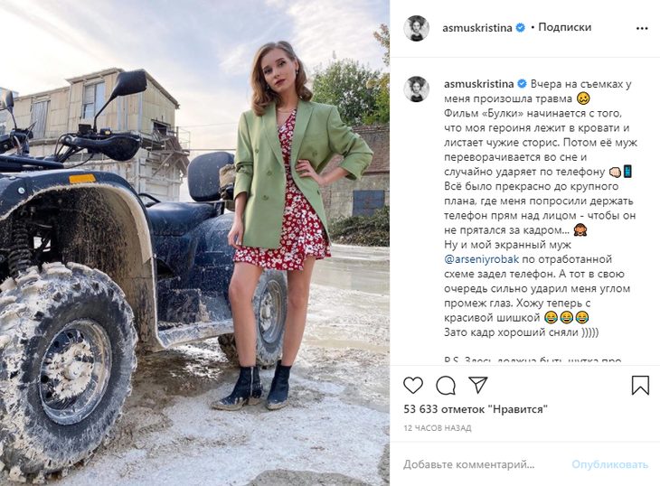View the 53 633 likes list
660x486 pixels.
[x=476, y=409]
